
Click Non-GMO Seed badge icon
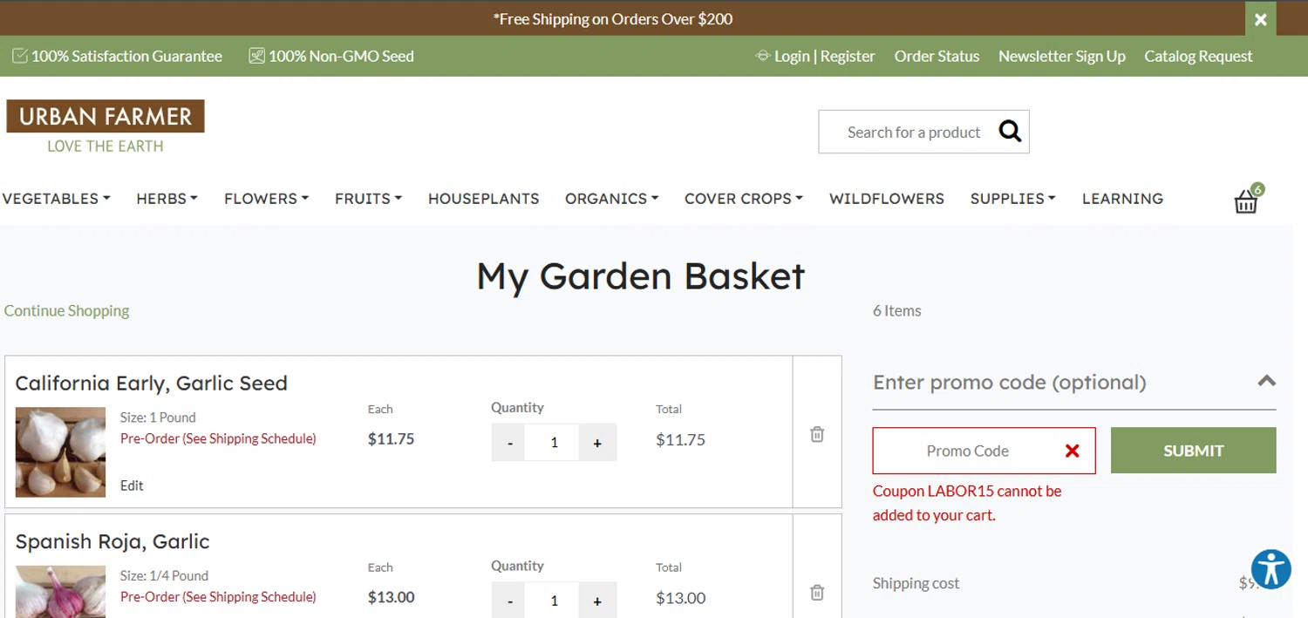click(x=256, y=56)
